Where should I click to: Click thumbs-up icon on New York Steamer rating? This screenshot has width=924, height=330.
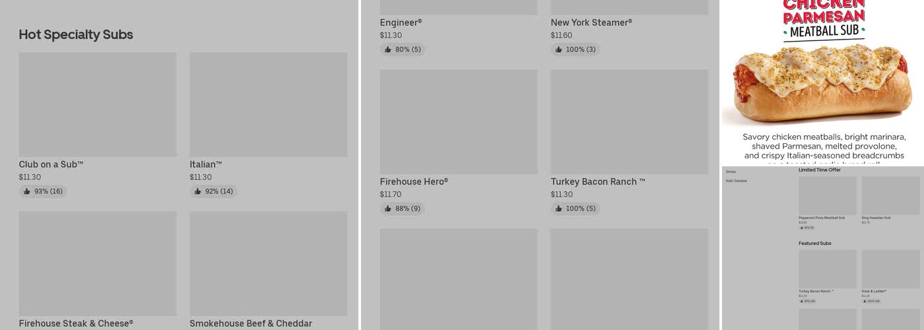point(559,49)
